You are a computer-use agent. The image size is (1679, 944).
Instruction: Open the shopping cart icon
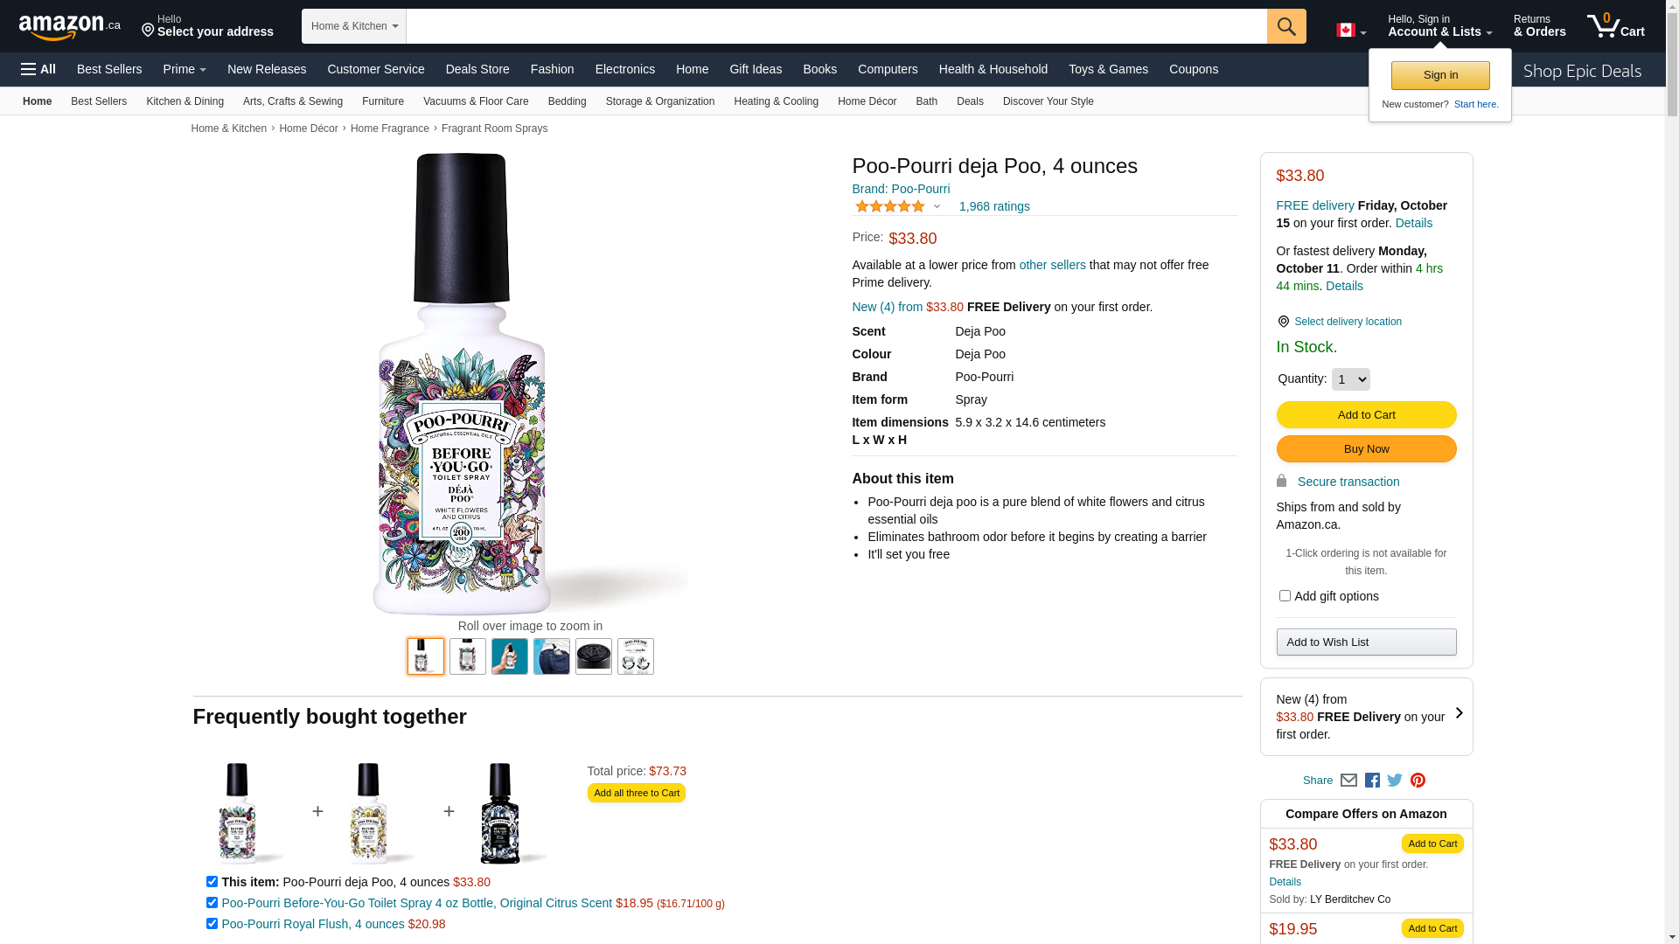tap(1615, 26)
